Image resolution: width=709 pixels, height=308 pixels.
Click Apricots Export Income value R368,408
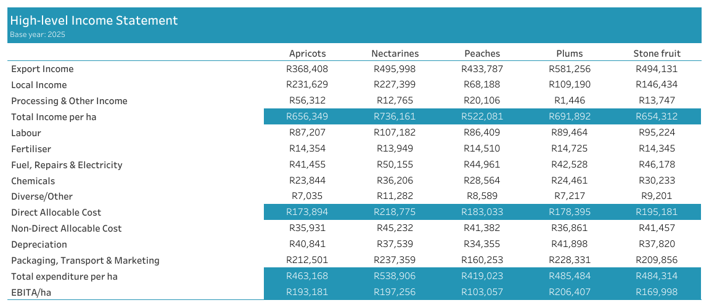point(307,69)
